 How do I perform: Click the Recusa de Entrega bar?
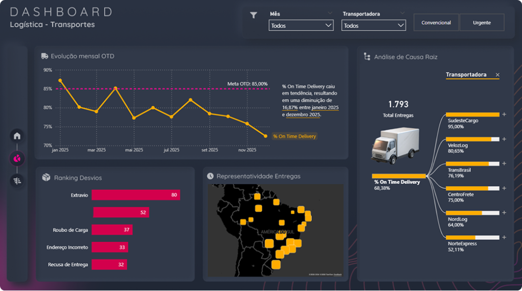(x=109, y=264)
